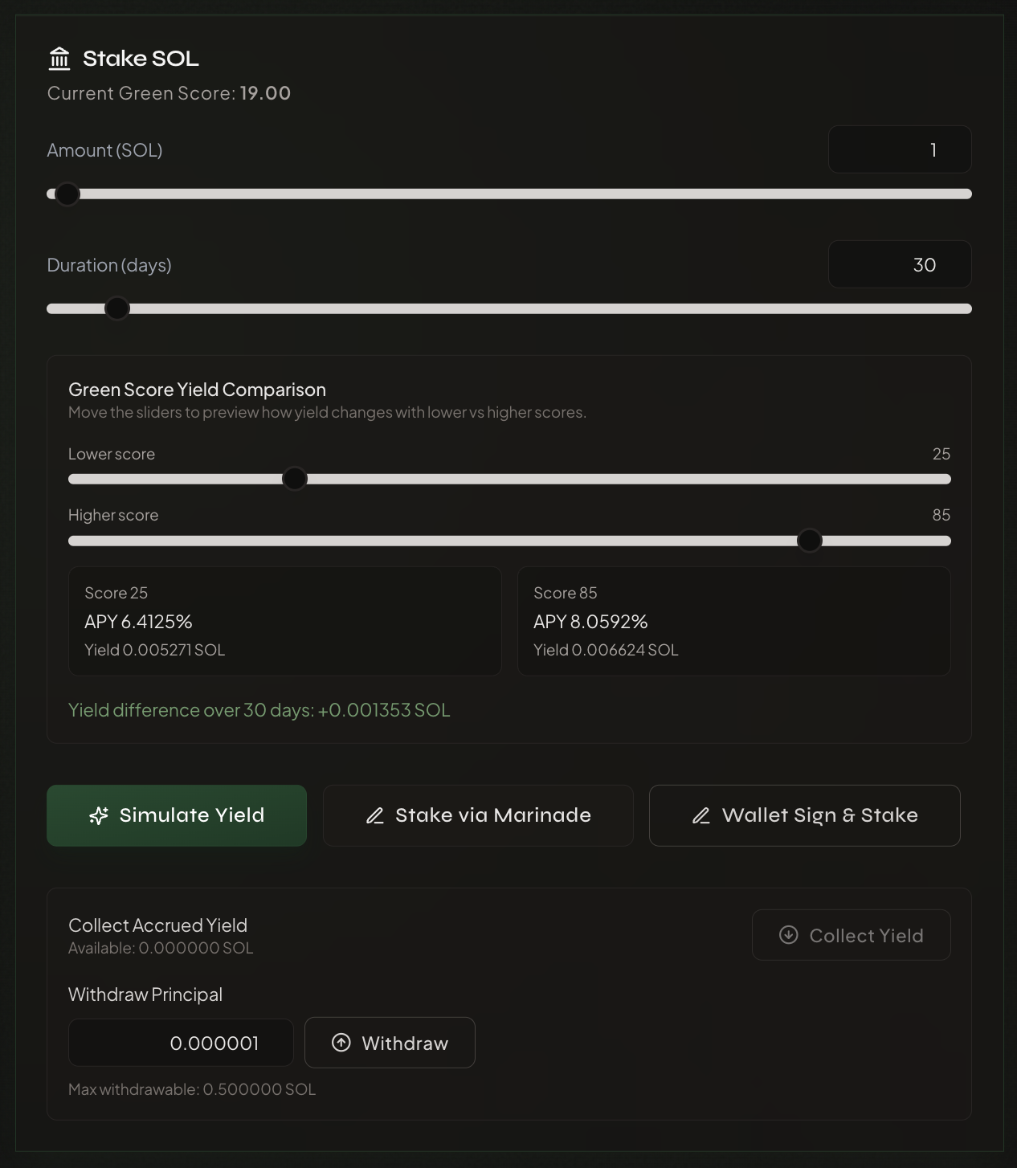Click the up-arrow icon on Withdraw
Viewport: 1017px width, 1168px height.
(341, 1043)
